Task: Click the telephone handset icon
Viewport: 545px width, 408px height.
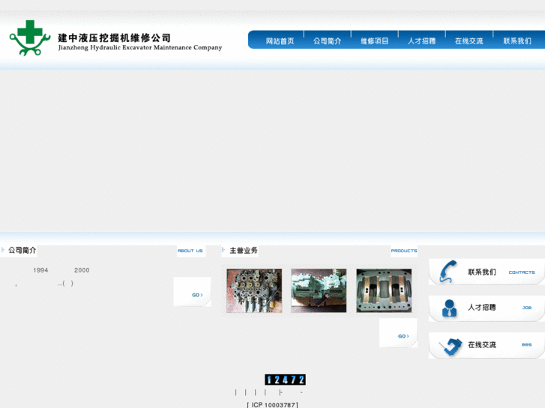Action: (448, 272)
